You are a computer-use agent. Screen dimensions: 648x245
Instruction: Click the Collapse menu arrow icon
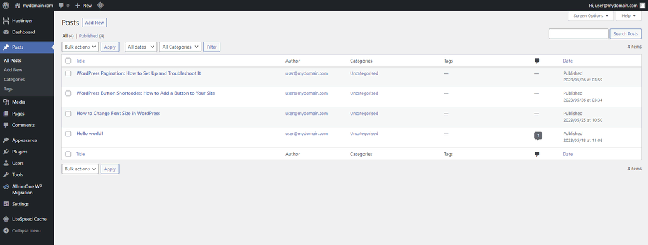click(x=6, y=230)
